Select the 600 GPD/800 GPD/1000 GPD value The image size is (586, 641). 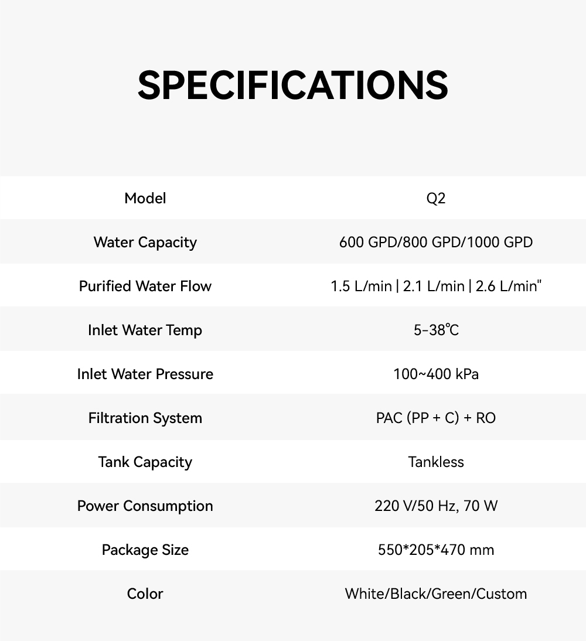coord(436,242)
